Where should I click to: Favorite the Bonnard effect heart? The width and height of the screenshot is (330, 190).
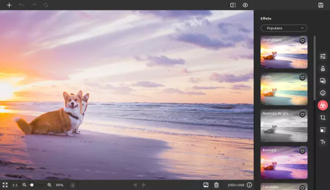[x=303, y=151]
